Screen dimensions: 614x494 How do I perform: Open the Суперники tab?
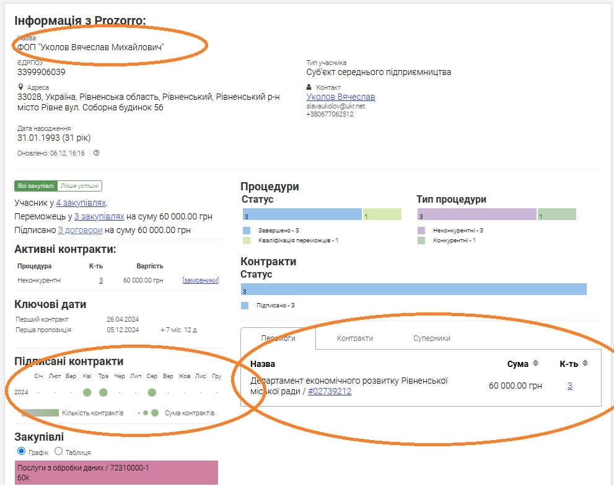click(432, 338)
